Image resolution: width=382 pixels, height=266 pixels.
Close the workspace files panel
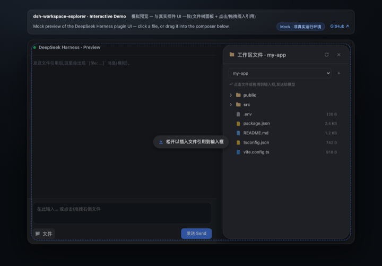[338, 55]
